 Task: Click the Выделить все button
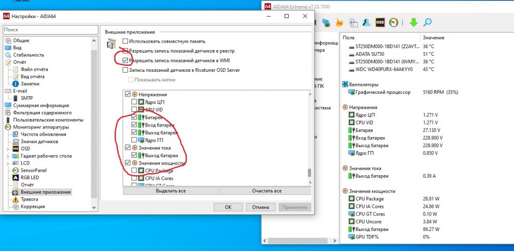pos(171,191)
